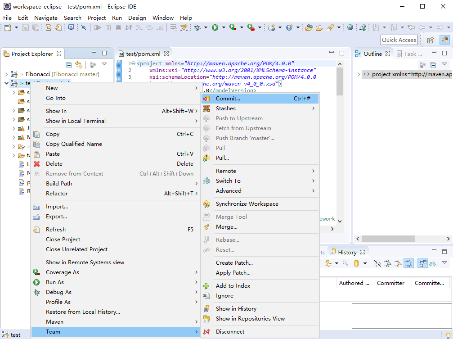Open the Run button dropdown arrow

(x=224, y=27)
